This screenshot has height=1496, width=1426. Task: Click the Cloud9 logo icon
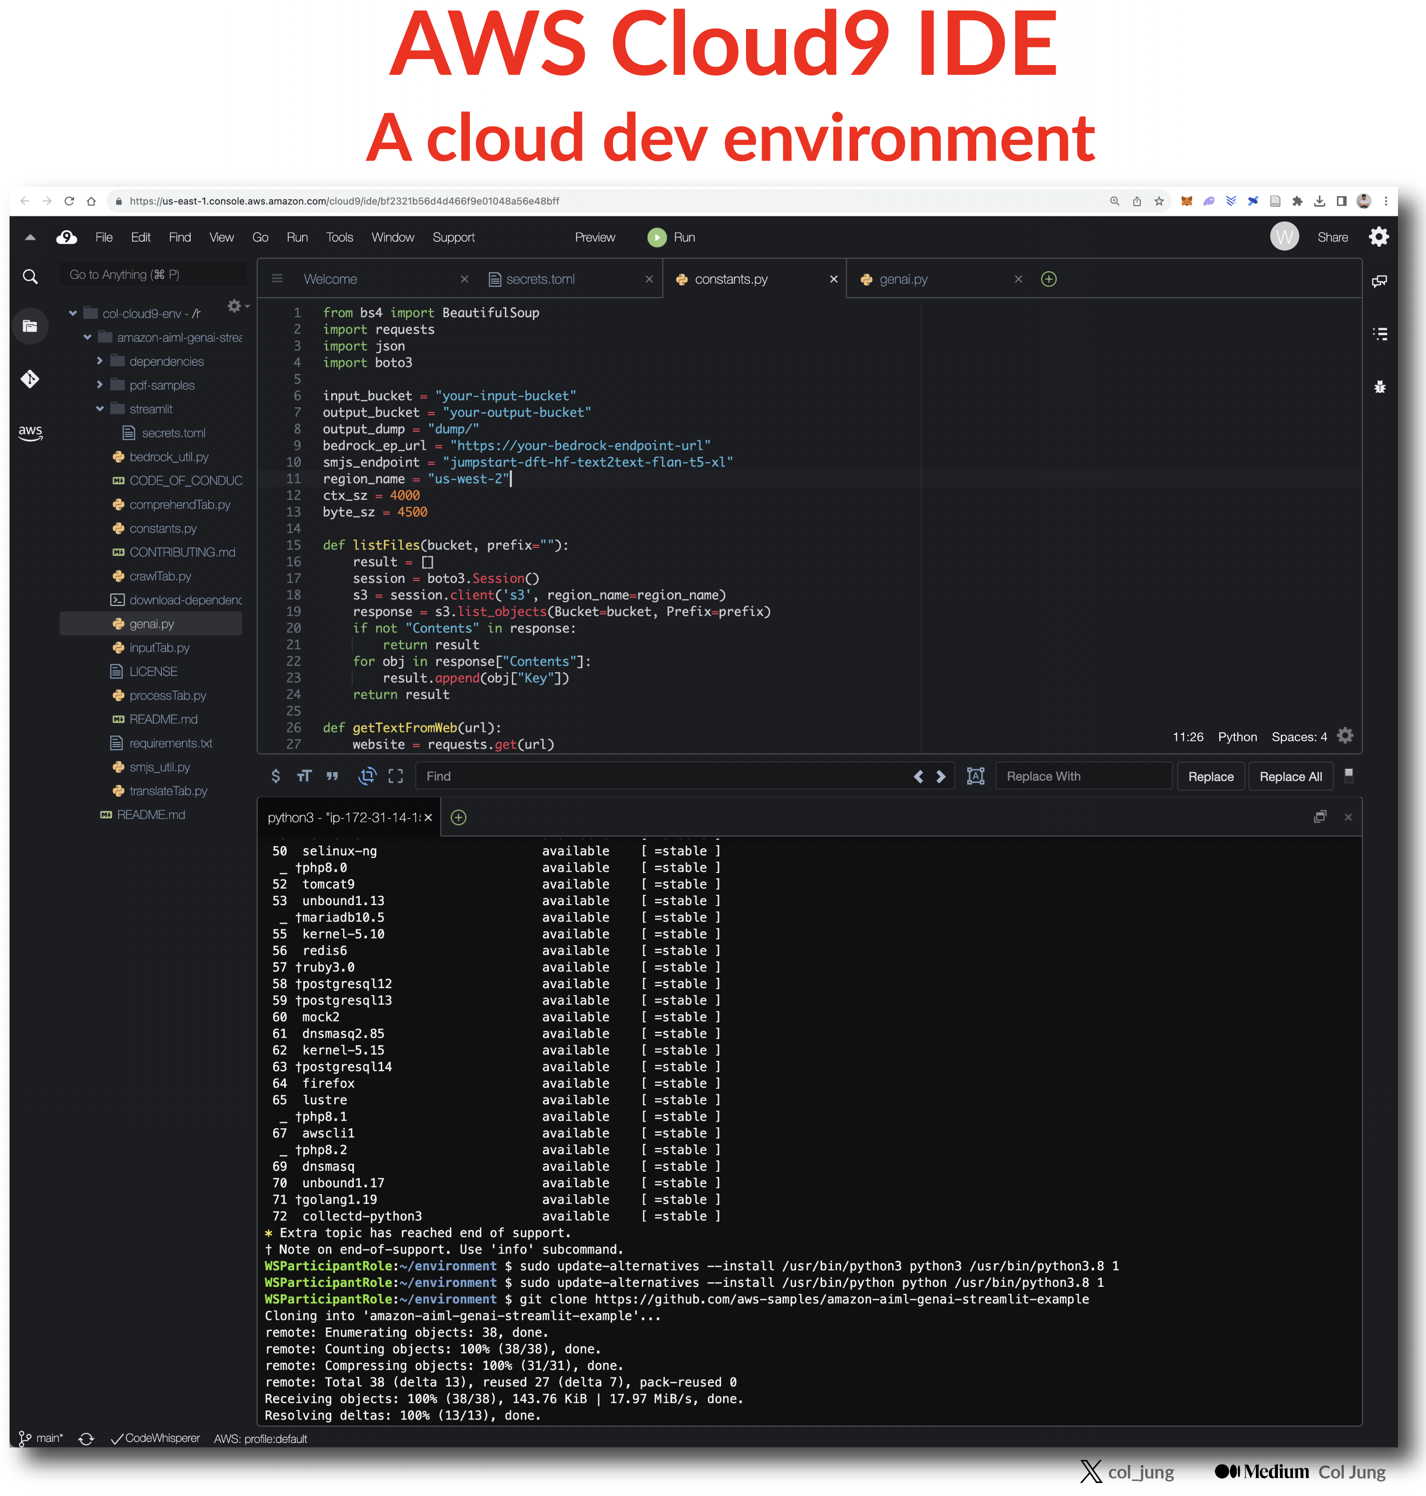[x=67, y=237]
